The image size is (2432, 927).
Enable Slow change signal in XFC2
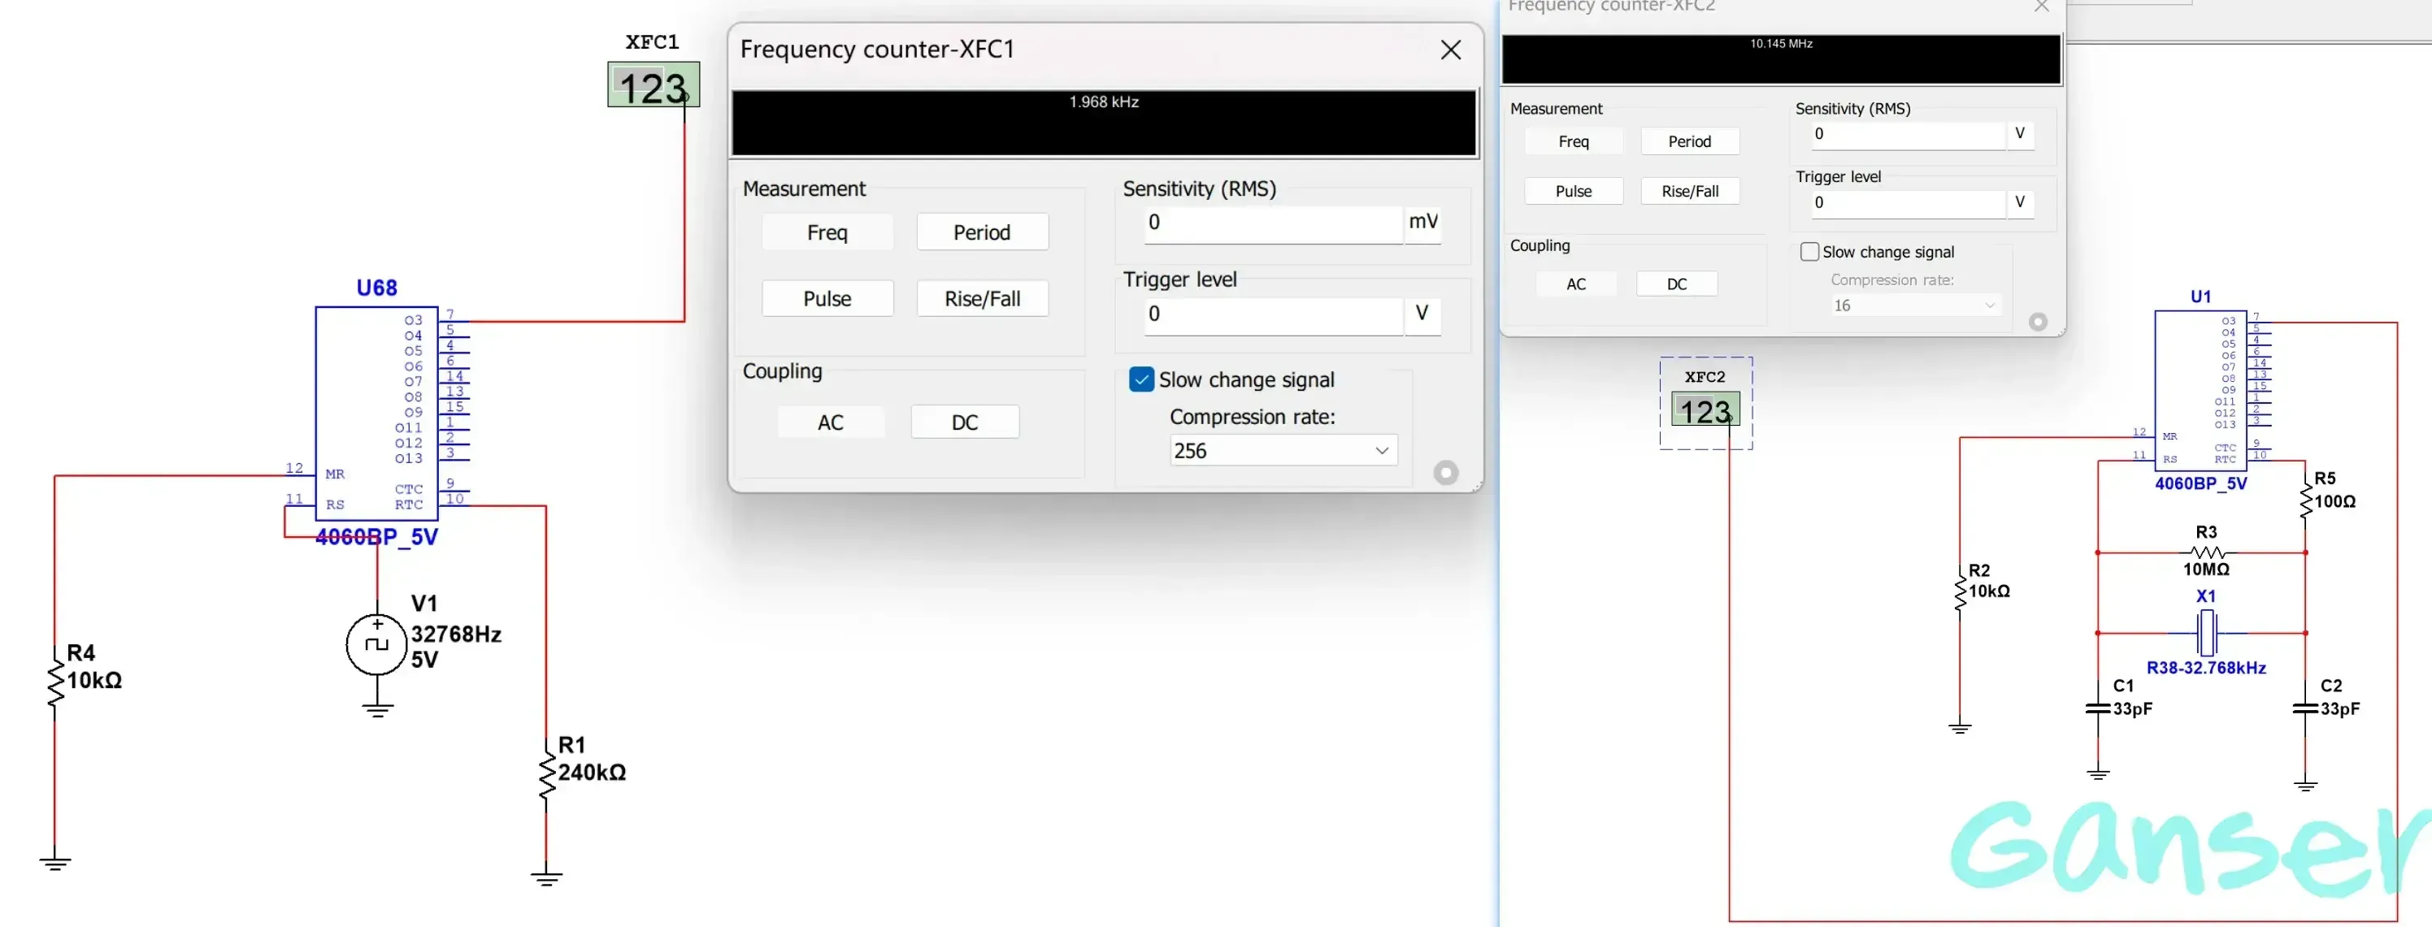click(x=1809, y=252)
